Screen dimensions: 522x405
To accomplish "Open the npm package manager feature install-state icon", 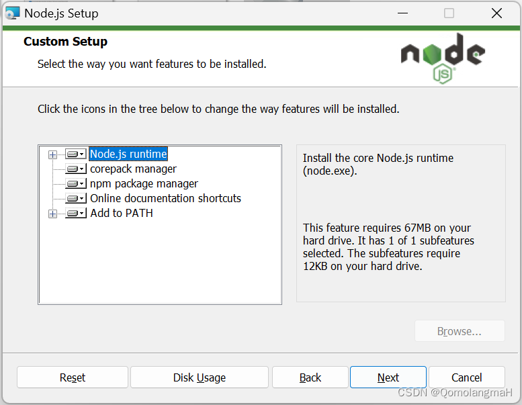I will tap(76, 183).
